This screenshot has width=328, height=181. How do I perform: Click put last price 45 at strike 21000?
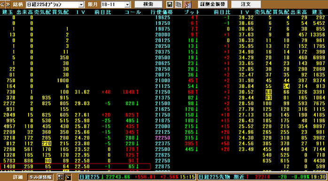[191, 80]
